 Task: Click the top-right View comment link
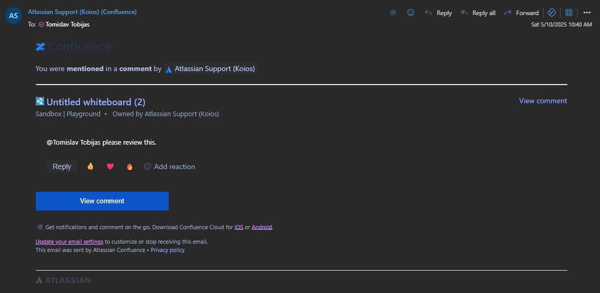(x=543, y=101)
